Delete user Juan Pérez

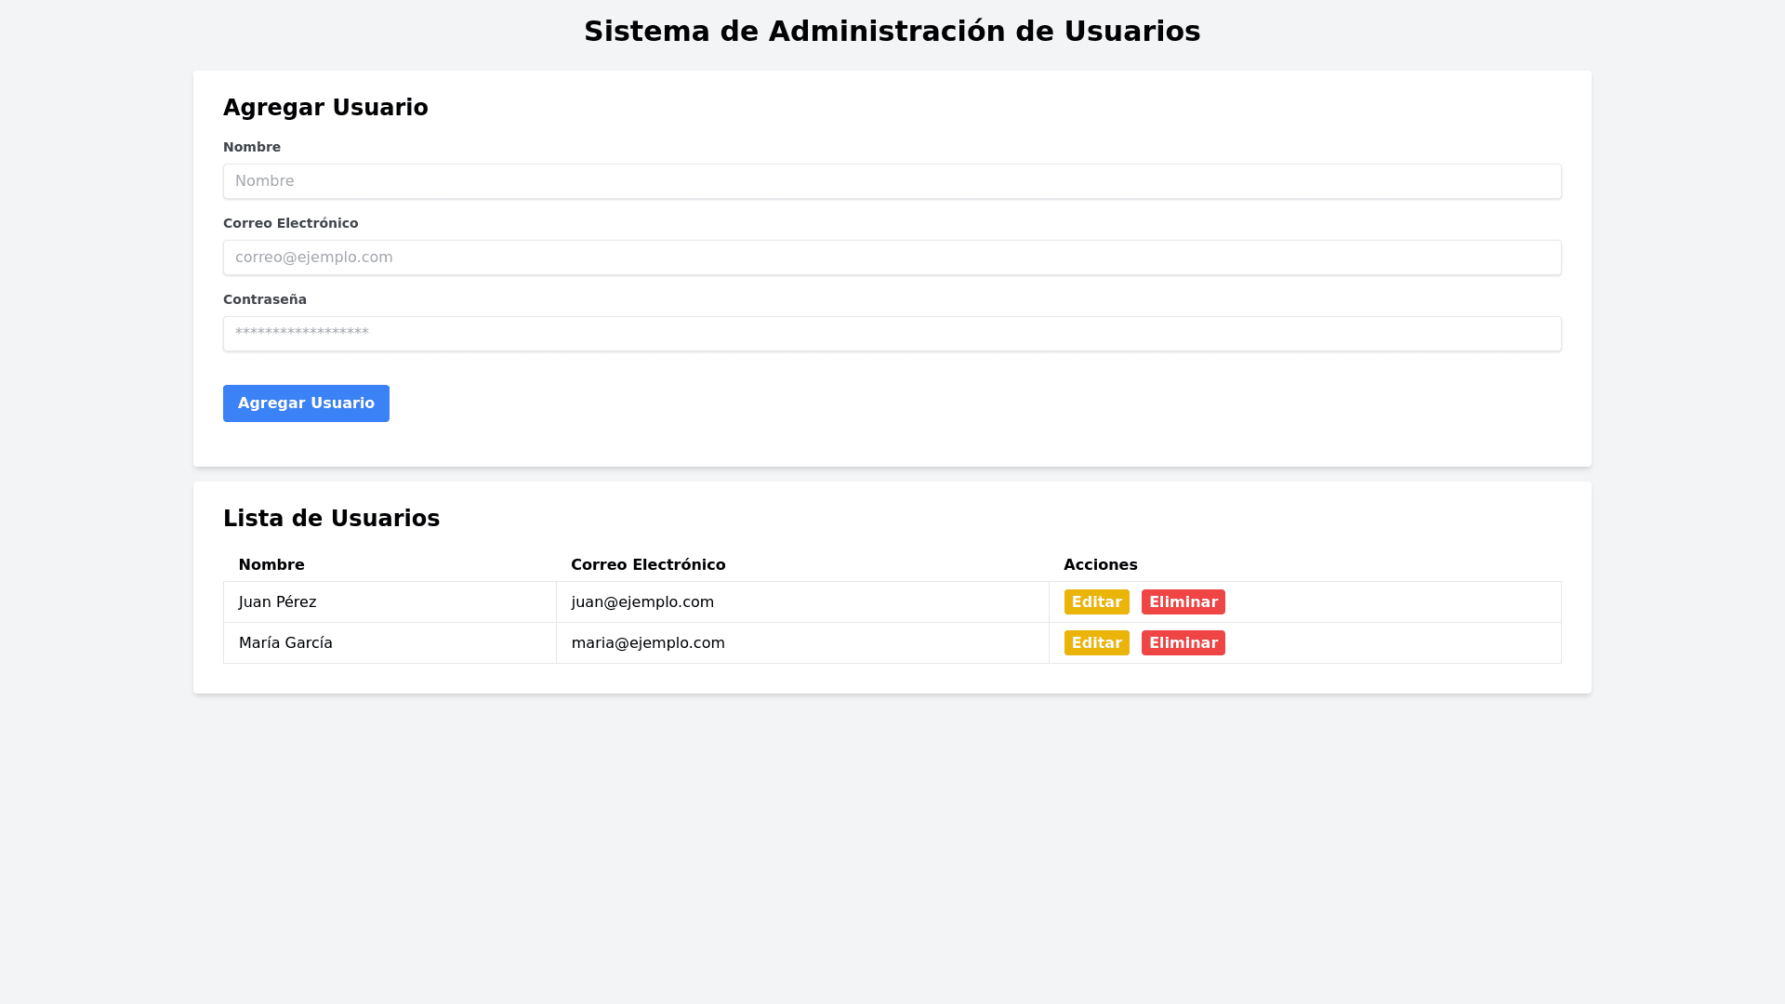pos(1183,602)
